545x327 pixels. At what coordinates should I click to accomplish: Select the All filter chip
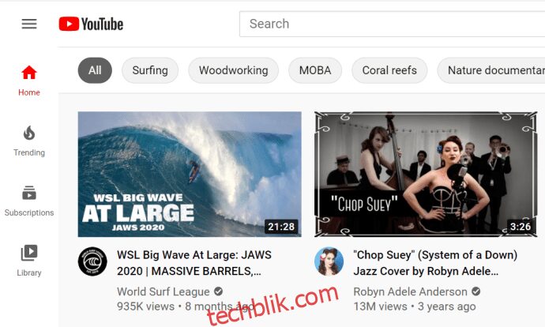tap(95, 70)
